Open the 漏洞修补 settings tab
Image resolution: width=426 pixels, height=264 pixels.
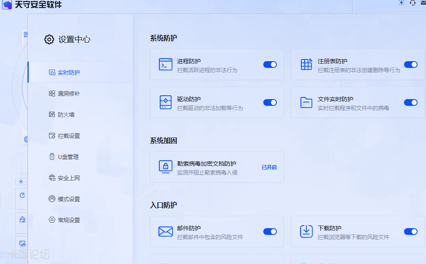click(x=68, y=94)
